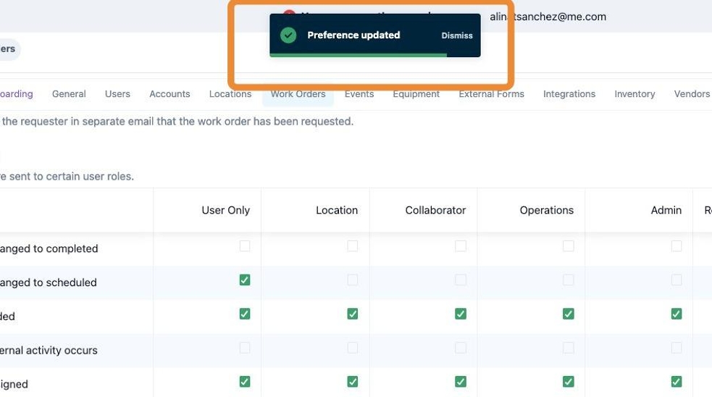Click the 'anged to scheduled' row label
Image resolution: width=712 pixels, height=397 pixels.
[48, 283]
